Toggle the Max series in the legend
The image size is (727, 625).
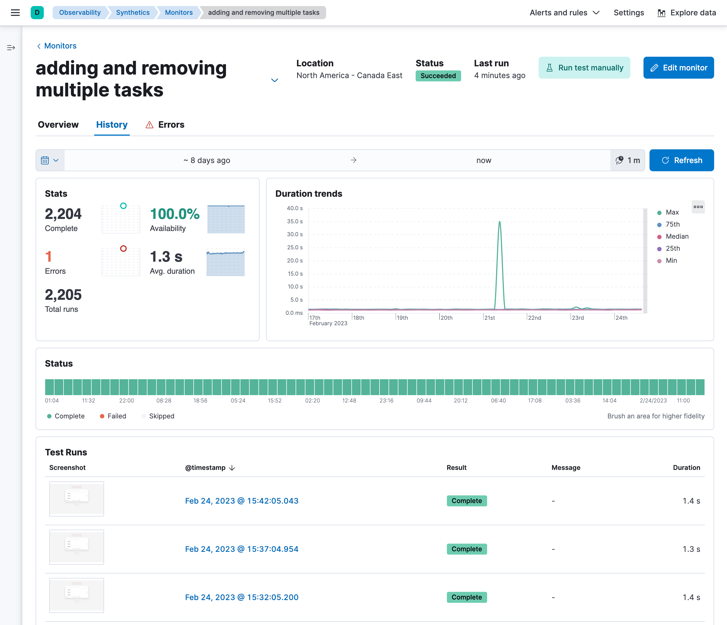(x=672, y=212)
